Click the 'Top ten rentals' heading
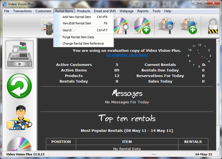The width and height of the screenshot is (222, 159). point(127,119)
